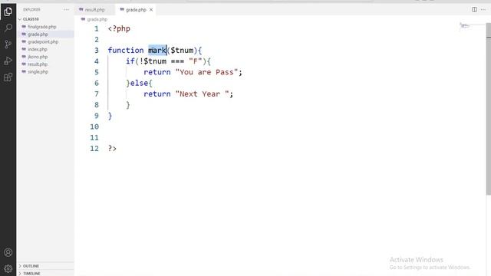Screen dimensions: 491x276
Task: Click the vertical editor scrollbar
Action: point(488,110)
